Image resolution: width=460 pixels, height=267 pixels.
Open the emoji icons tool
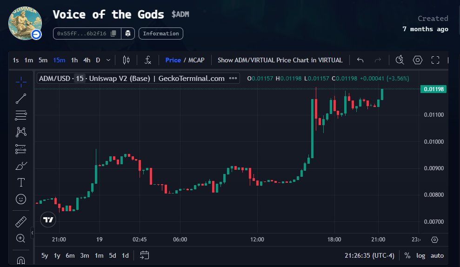(x=21, y=199)
